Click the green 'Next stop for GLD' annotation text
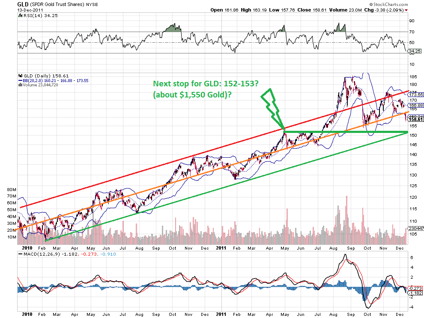The width and height of the screenshot is (424, 318). (x=206, y=89)
